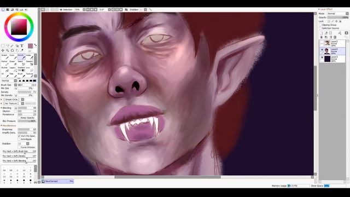Show the color swatches panel

click(x=21, y=10)
